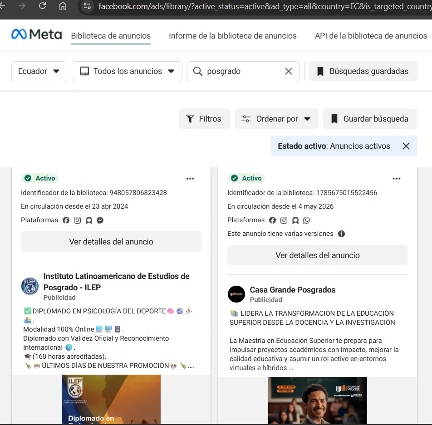Image resolution: width=432 pixels, height=425 pixels.
Task: Click Instagram platform icon on ILEP ad
Action: pyautogui.click(x=78, y=220)
